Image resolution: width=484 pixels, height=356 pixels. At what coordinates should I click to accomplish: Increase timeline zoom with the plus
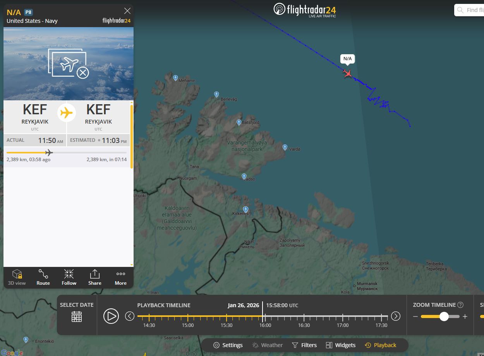(x=465, y=316)
